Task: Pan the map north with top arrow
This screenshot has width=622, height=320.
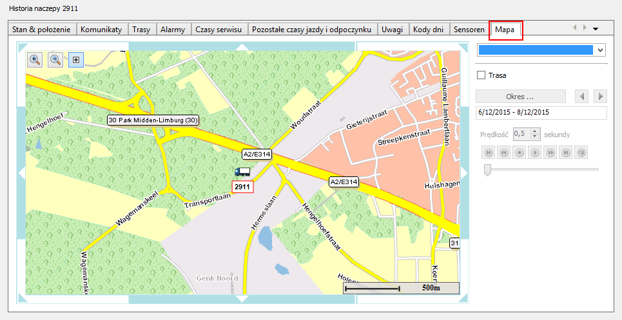Action: click(x=242, y=46)
